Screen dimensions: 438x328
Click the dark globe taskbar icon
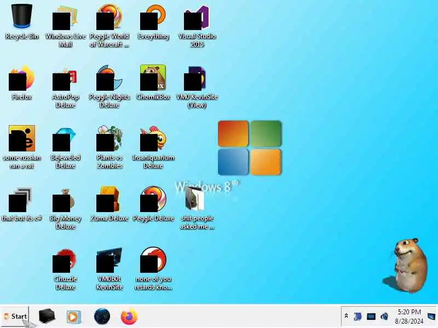pyautogui.click(x=102, y=317)
